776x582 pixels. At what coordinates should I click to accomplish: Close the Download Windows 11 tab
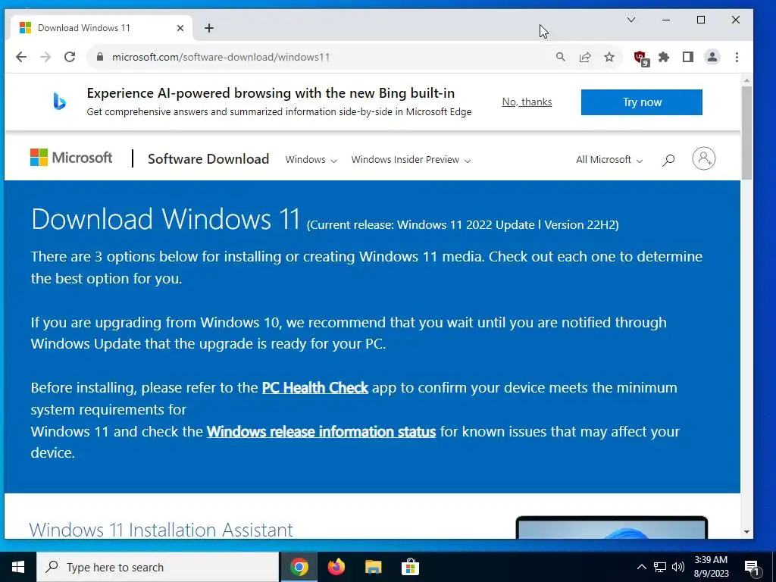[180, 28]
